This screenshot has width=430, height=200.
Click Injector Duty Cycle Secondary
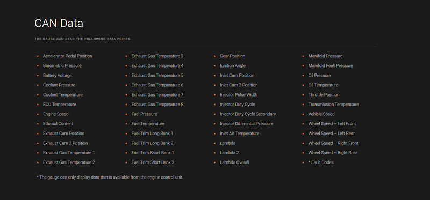tap(248, 114)
